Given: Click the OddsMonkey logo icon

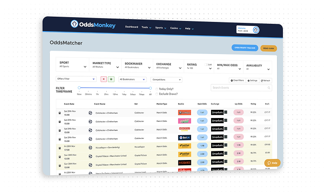Looking at the screenshot, I should [74, 24].
